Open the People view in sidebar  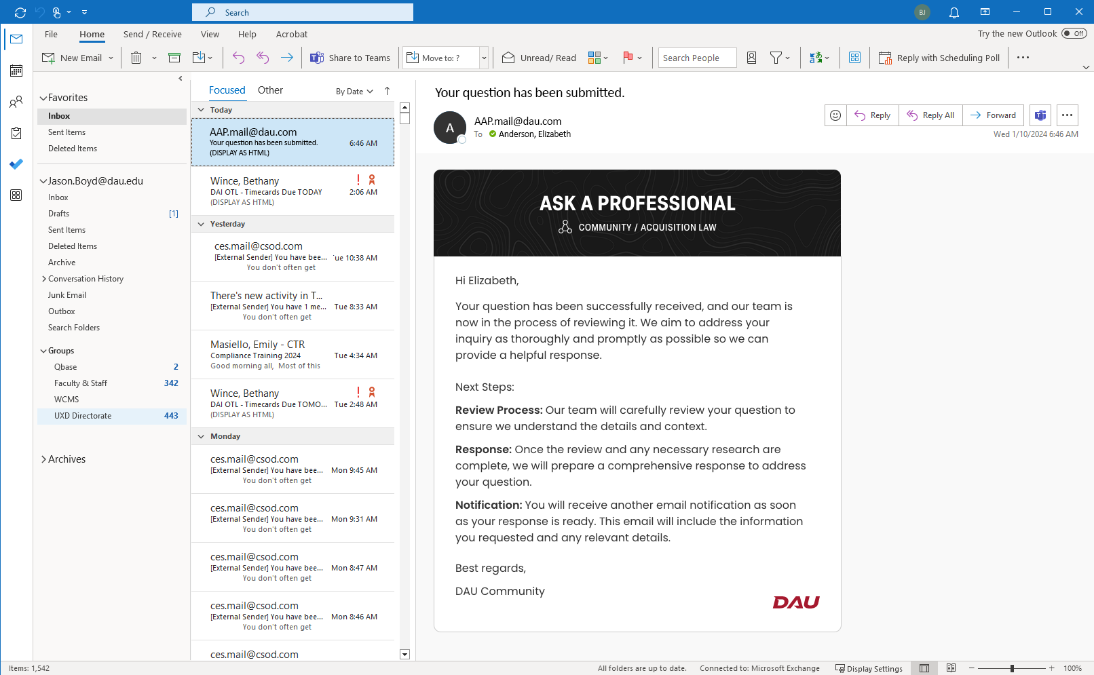point(16,102)
